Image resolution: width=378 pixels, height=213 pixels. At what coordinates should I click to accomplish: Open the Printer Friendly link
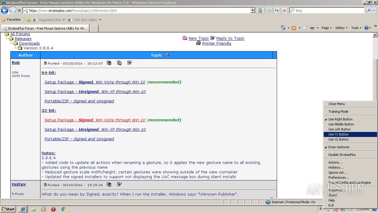217,43
